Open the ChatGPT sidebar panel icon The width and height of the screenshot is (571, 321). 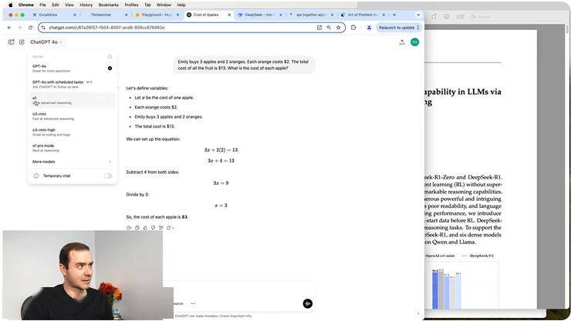12,42
